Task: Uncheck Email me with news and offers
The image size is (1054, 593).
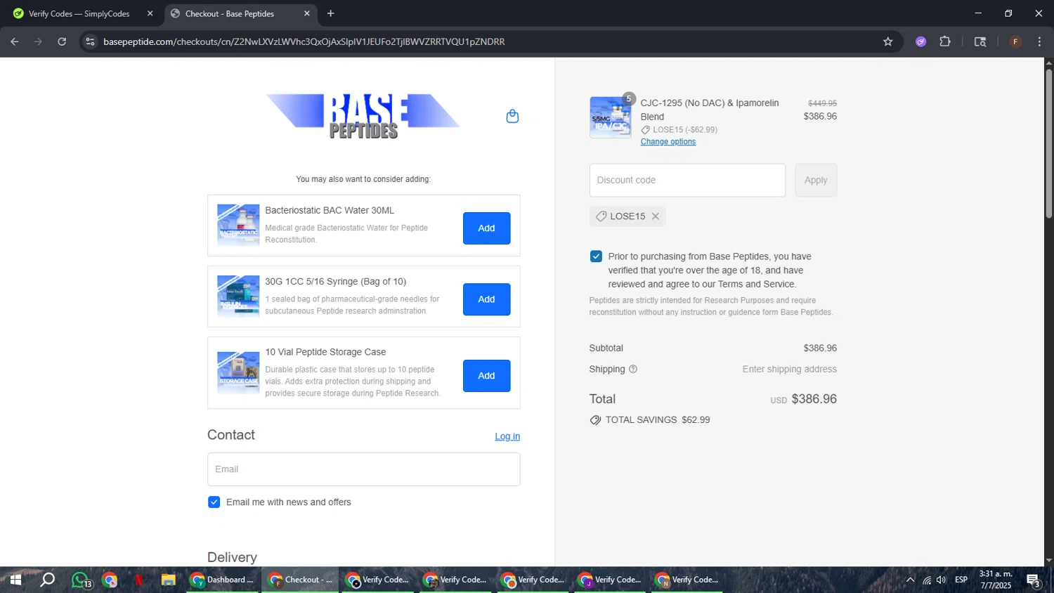Action: coord(214,502)
